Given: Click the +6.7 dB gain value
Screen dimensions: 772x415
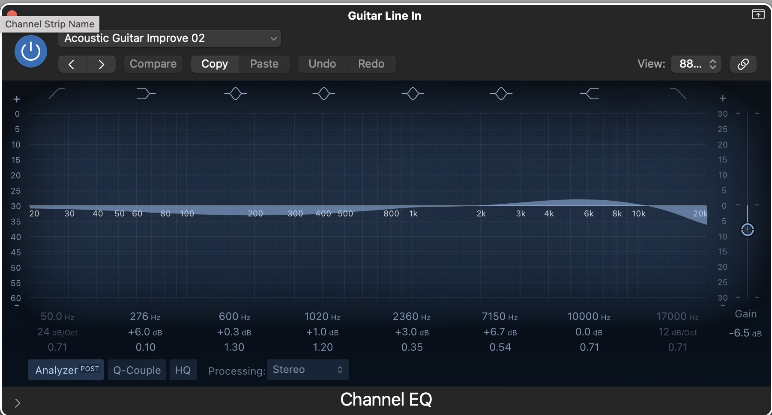Looking at the screenshot, I should pyautogui.click(x=500, y=332).
